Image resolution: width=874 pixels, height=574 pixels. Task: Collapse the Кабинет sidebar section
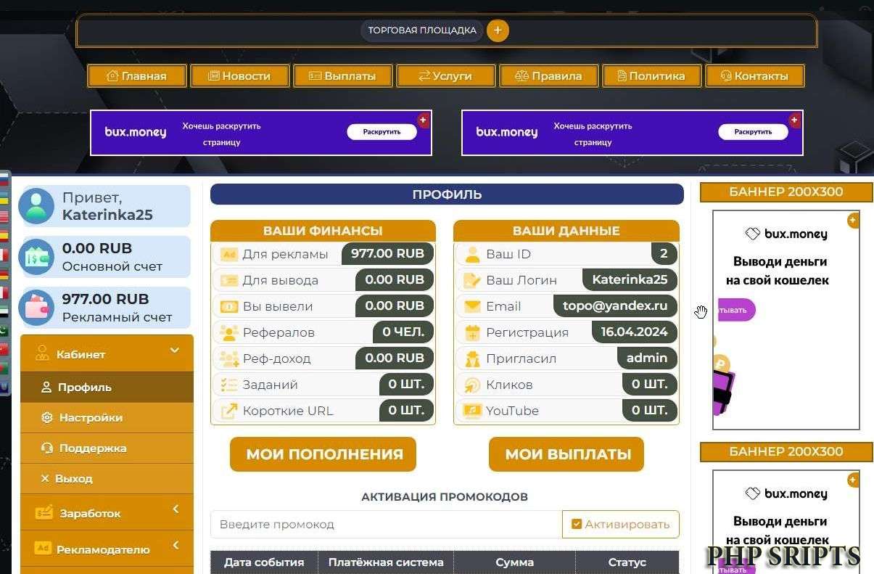174,351
